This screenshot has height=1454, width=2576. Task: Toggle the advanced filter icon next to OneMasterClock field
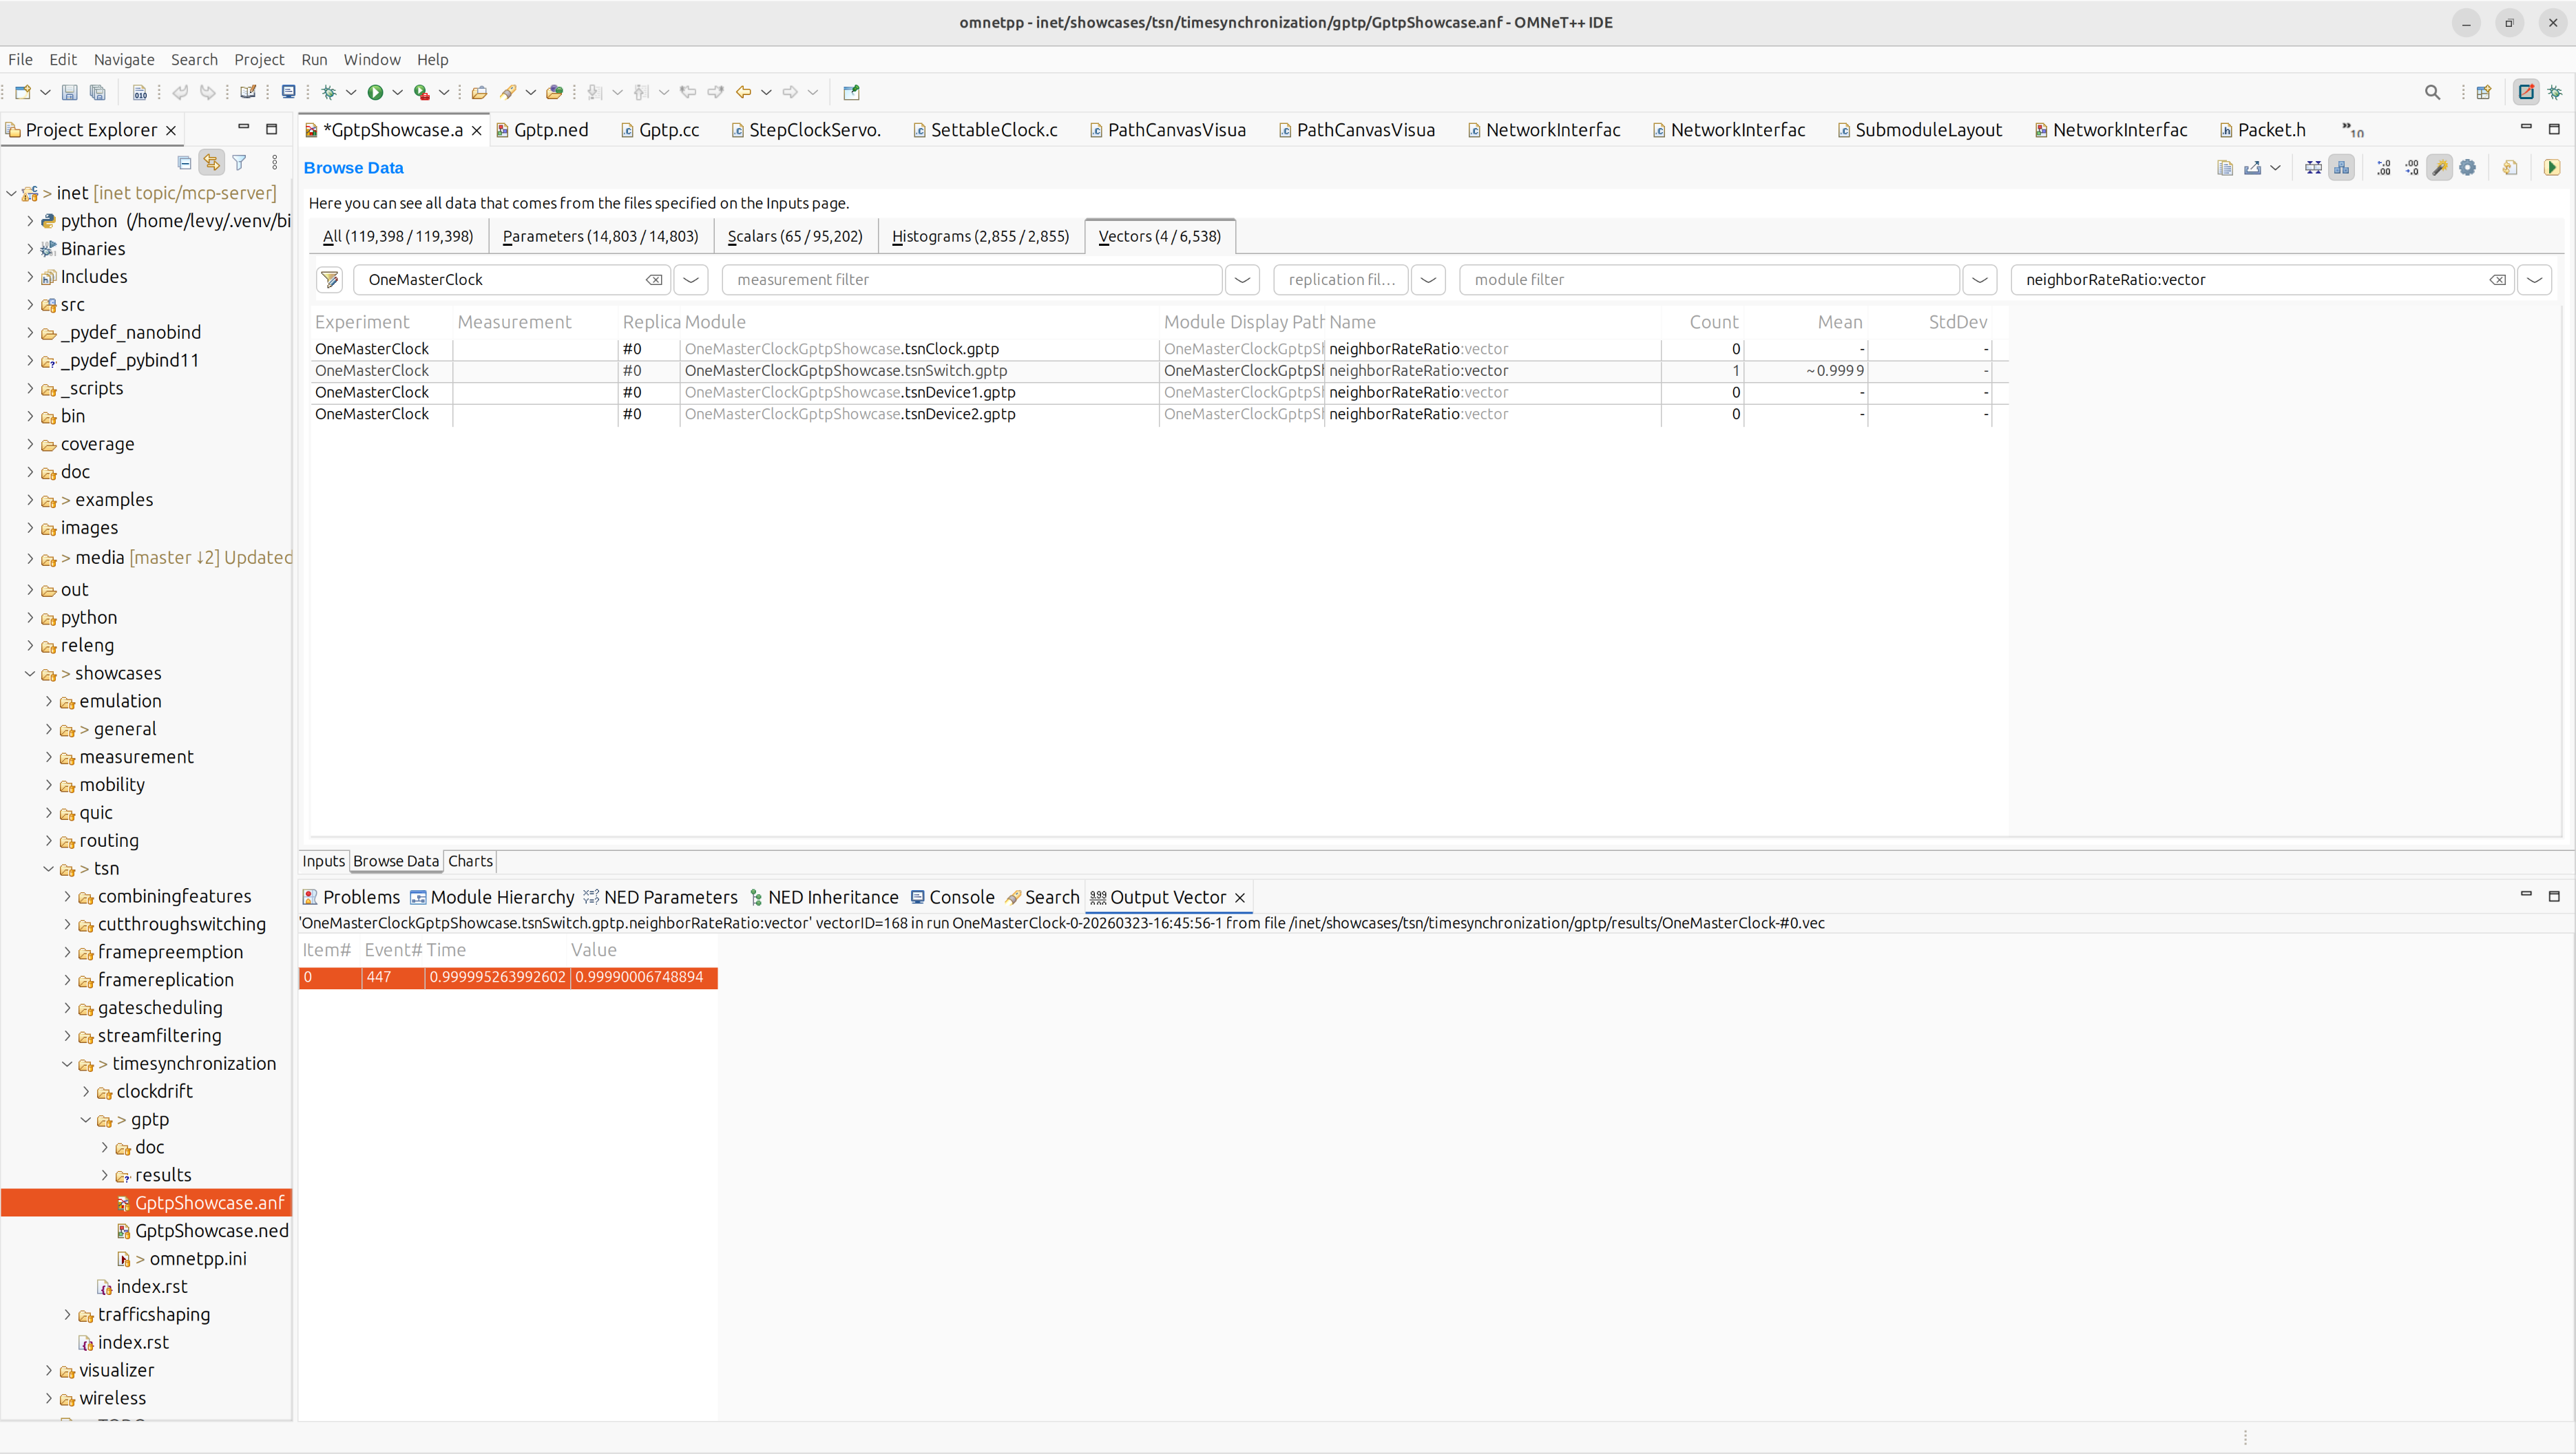(x=329, y=280)
